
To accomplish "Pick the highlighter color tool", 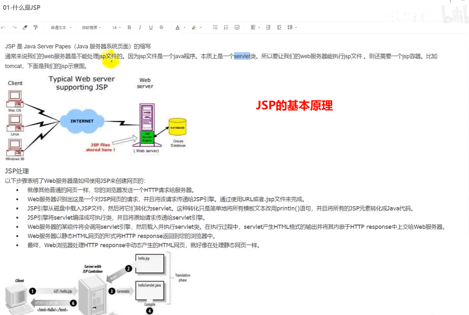I will [194, 27].
